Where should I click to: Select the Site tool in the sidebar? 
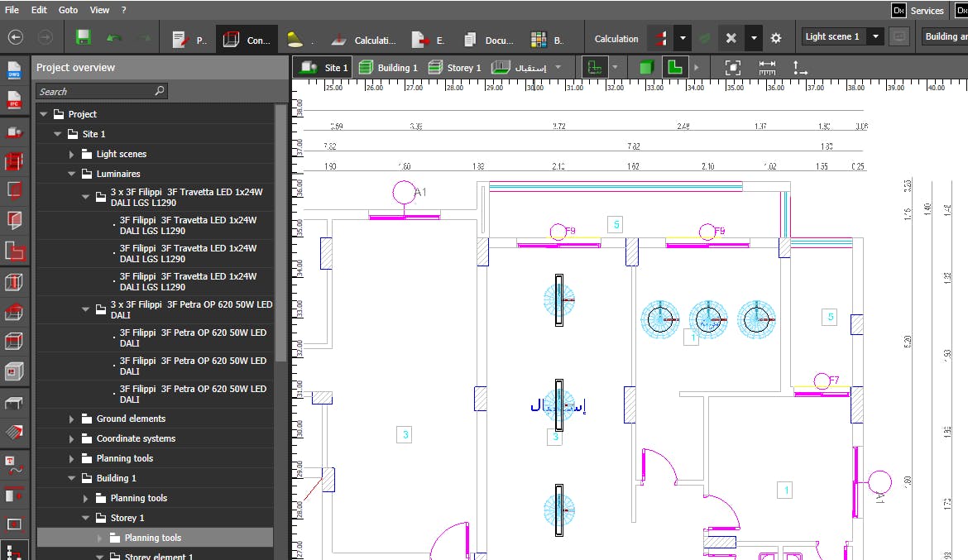click(x=13, y=132)
